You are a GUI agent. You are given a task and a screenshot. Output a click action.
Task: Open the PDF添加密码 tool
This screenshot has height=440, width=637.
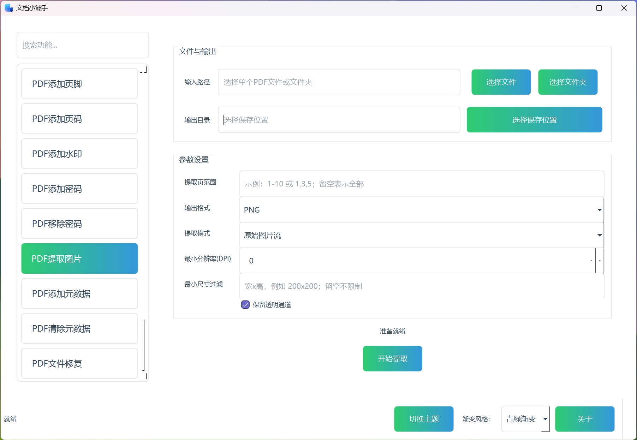[79, 189]
